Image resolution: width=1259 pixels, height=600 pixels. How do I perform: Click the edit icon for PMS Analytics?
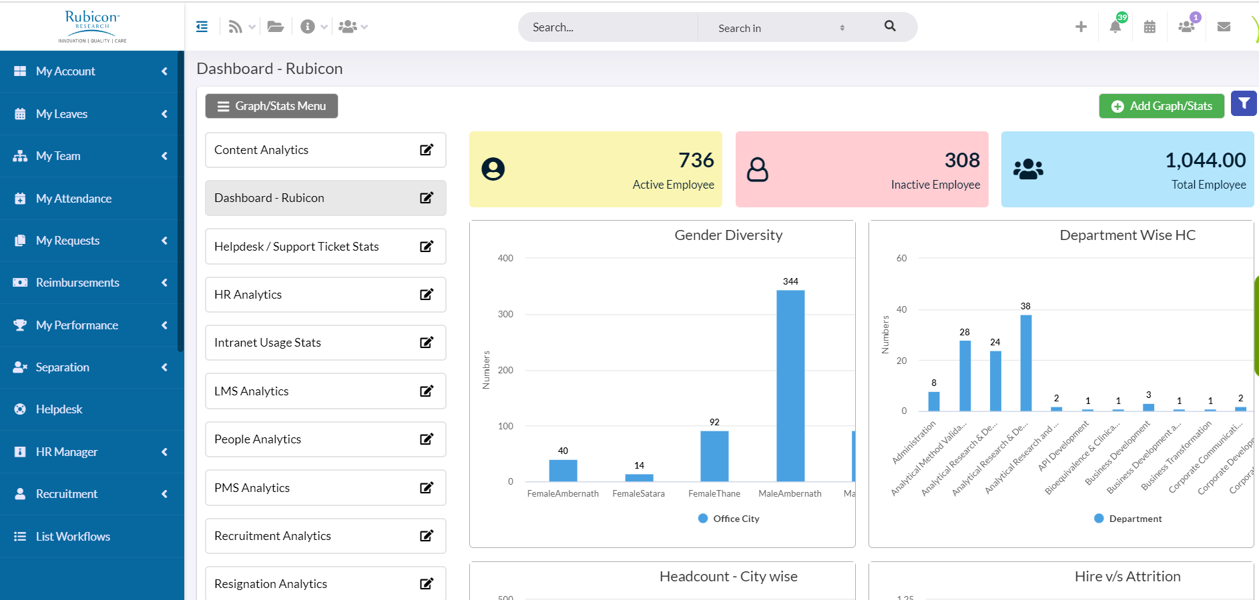pos(427,488)
